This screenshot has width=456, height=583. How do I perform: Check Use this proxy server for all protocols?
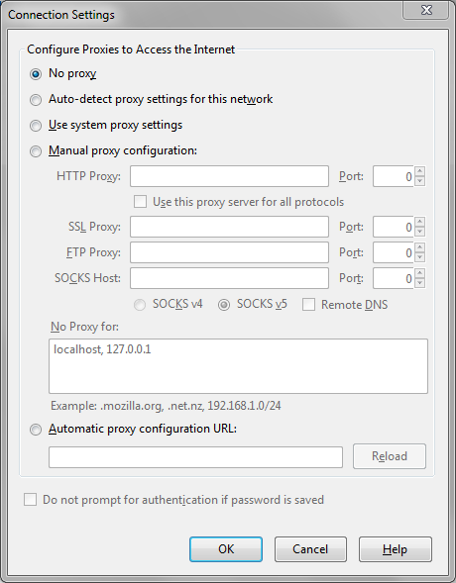coord(141,202)
